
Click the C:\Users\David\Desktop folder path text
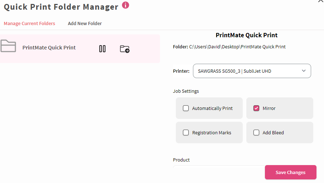click(x=237, y=47)
